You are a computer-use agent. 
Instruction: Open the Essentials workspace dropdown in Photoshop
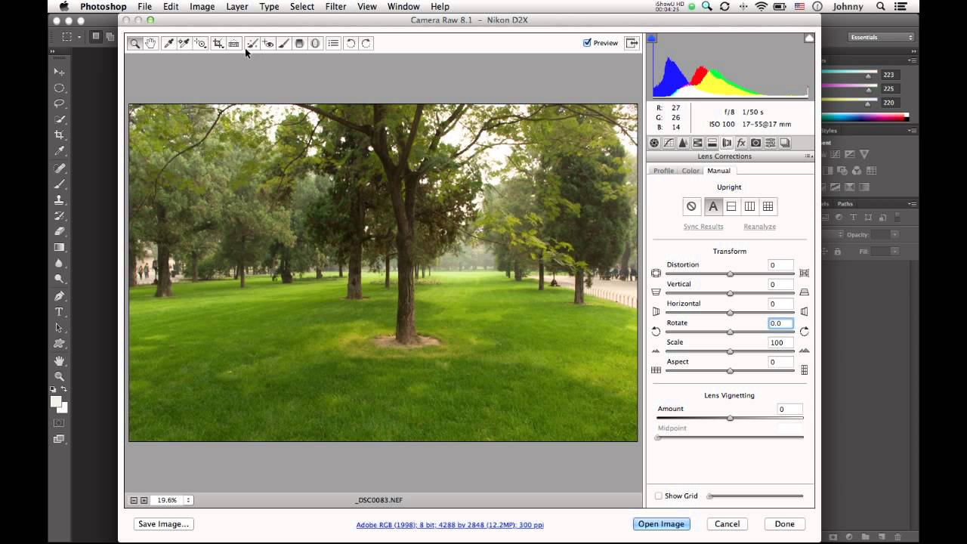coord(881,37)
